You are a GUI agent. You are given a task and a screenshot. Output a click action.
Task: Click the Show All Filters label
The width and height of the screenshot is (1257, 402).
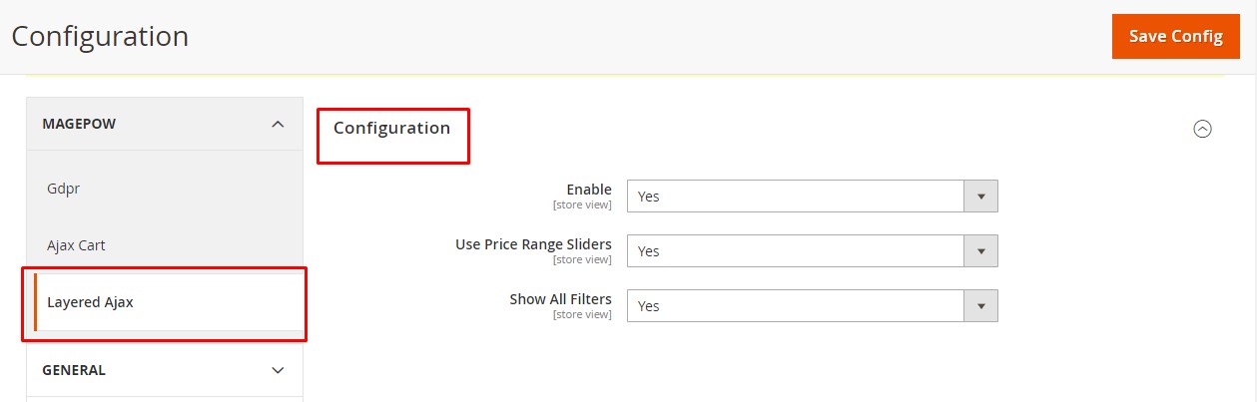[x=560, y=299]
